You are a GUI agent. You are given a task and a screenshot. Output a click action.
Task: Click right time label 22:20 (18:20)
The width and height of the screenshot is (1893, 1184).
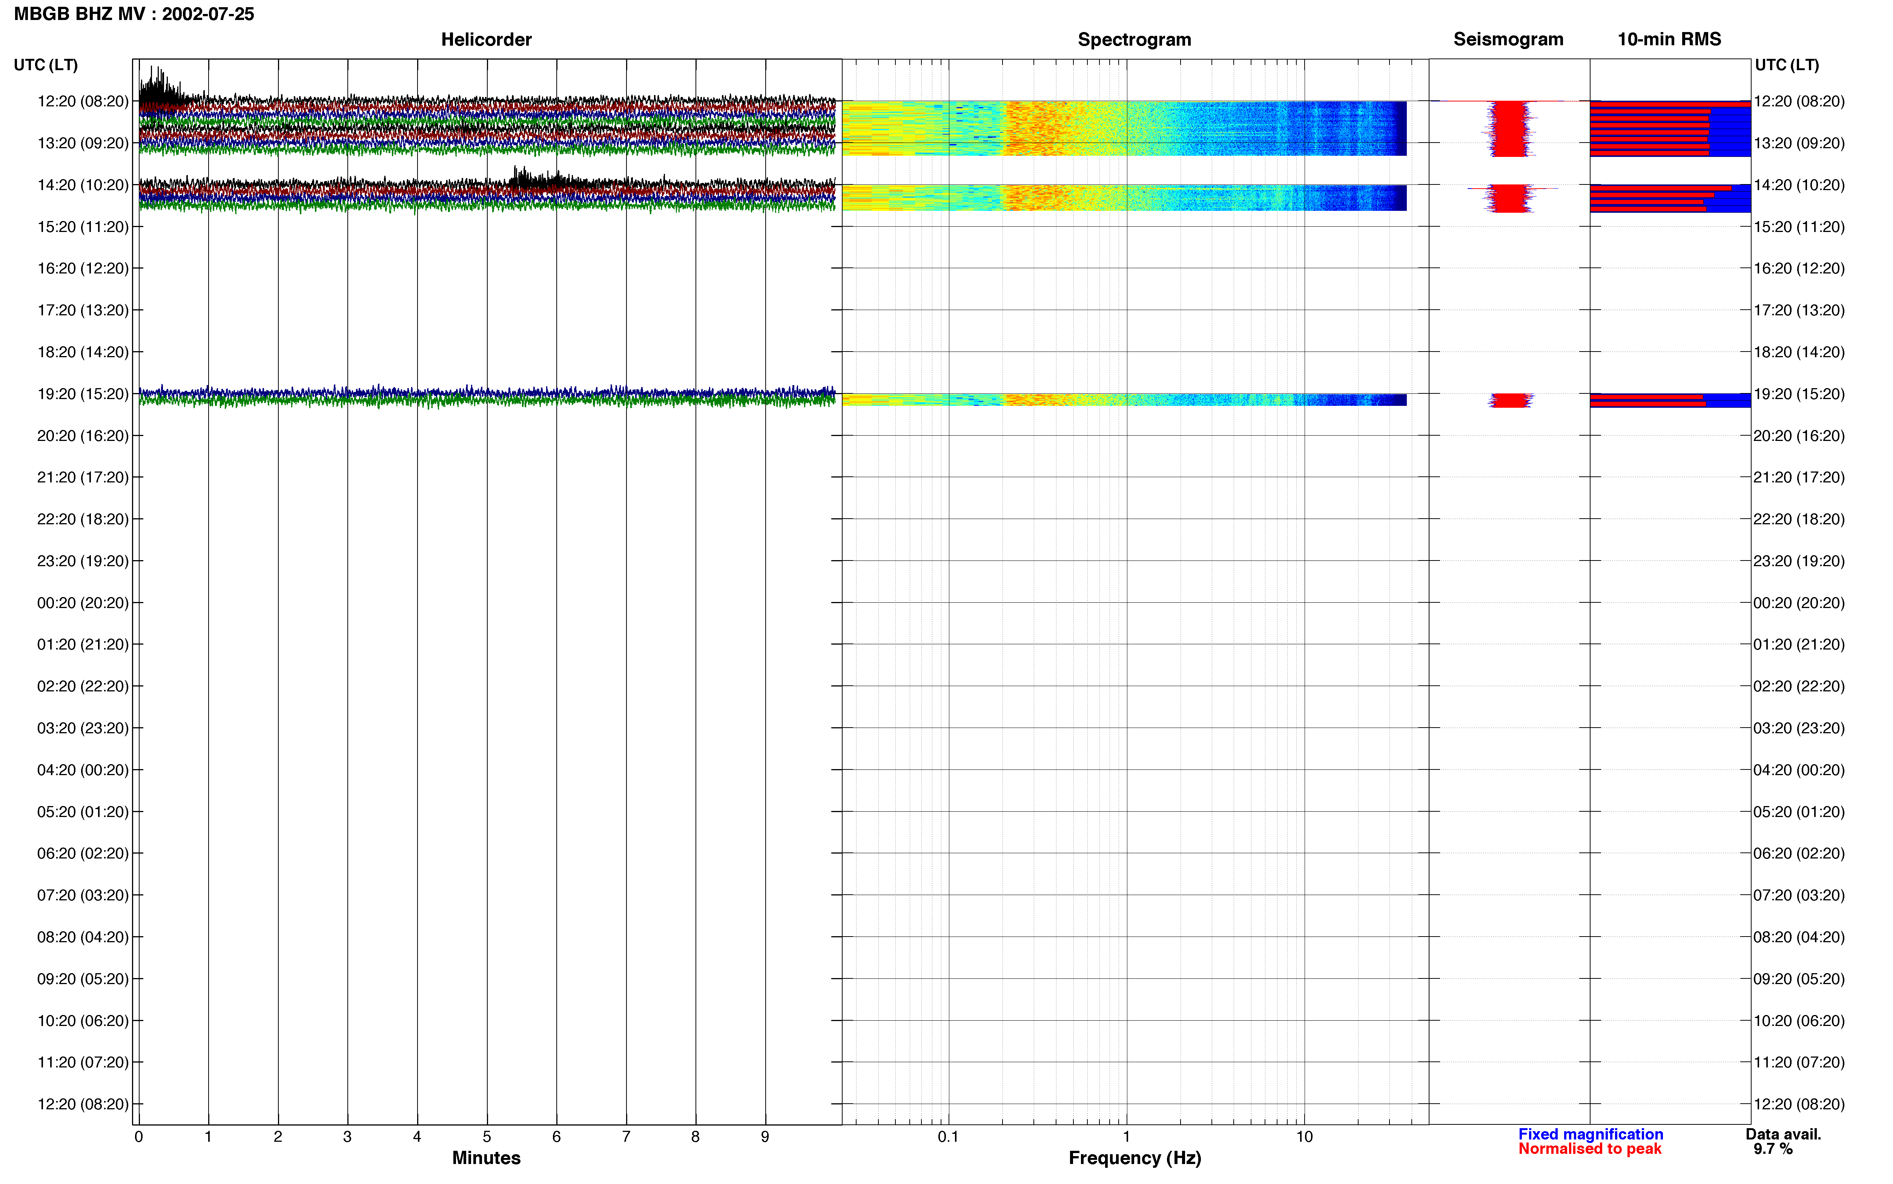[1799, 518]
